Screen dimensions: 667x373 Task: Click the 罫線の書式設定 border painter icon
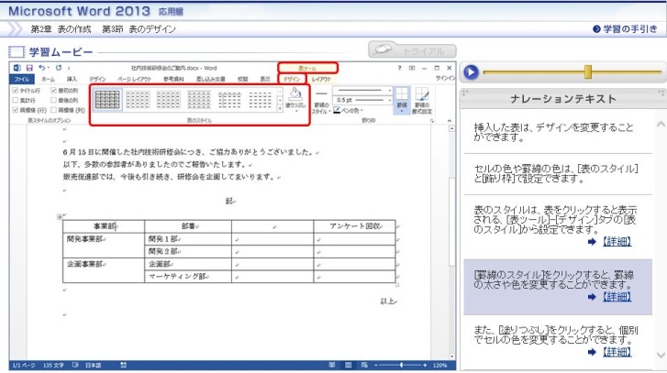(421, 93)
